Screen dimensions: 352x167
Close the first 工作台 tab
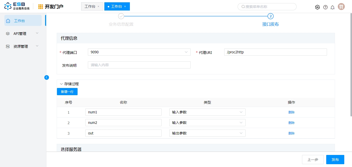(98, 6)
